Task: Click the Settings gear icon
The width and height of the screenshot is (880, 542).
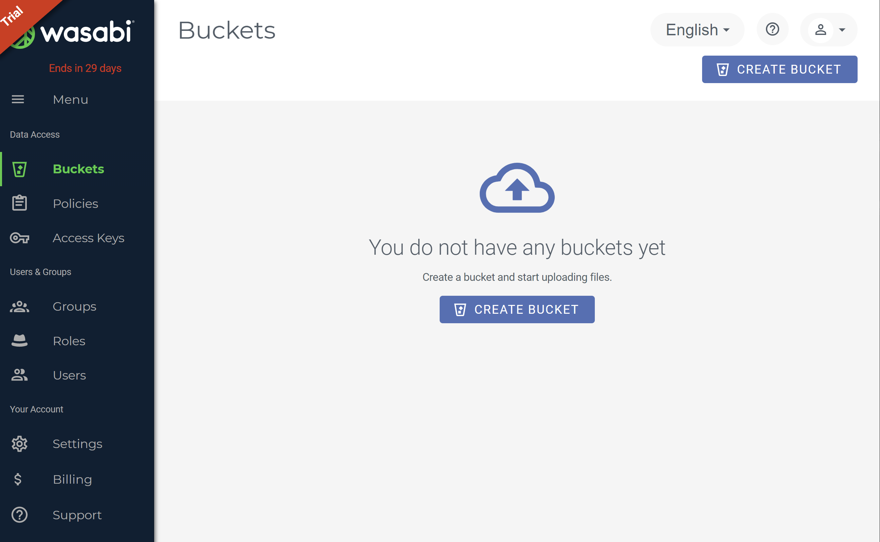Action: [x=19, y=444]
